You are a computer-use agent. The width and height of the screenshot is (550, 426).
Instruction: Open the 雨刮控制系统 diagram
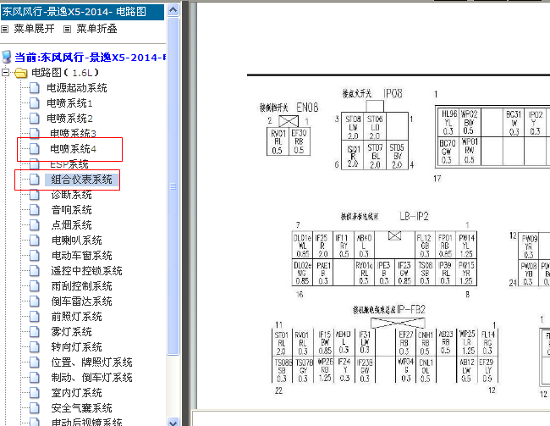pyautogui.click(x=82, y=286)
